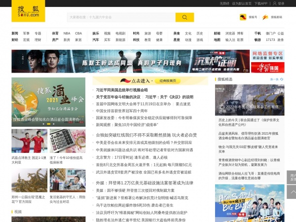Open the 新闻 channel
Image resolution: width=296 pixels, height=222 pixels.
(x=15, y=34)
